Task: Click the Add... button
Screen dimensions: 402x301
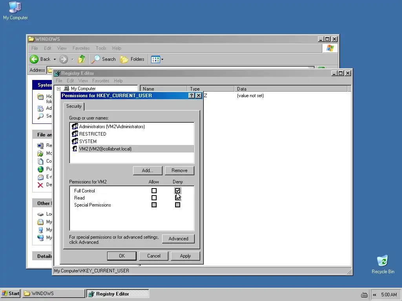Action: 148,170
